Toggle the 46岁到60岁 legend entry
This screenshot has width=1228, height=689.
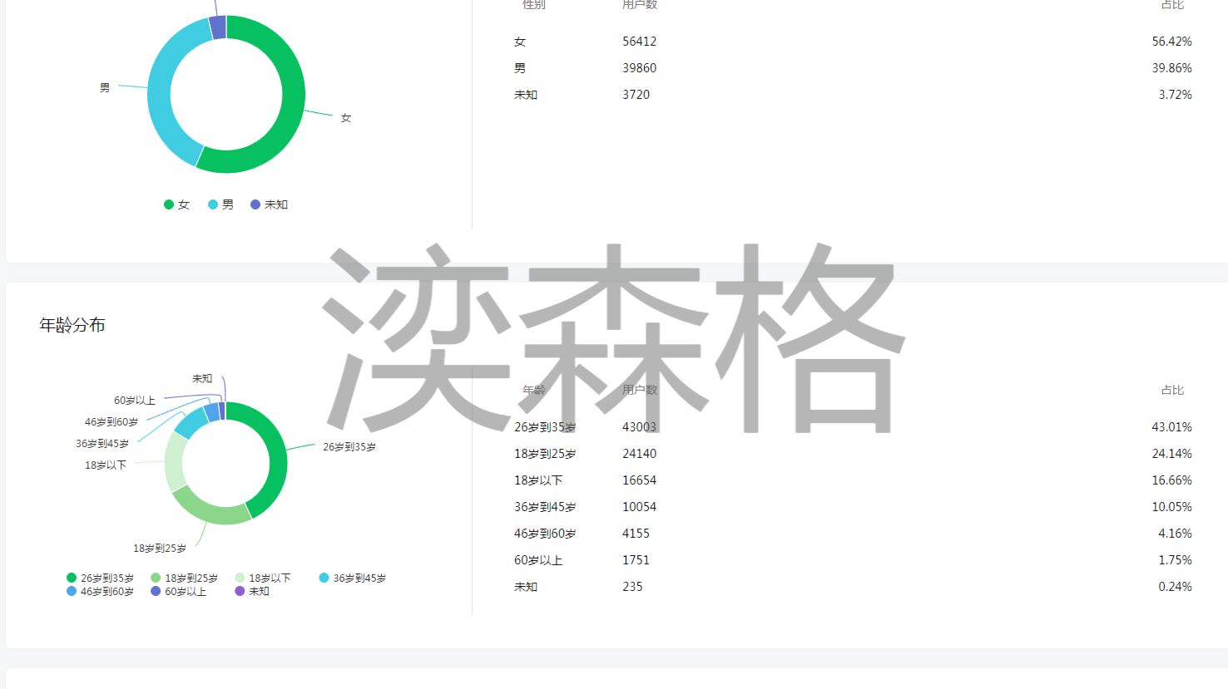click(100, 592)
